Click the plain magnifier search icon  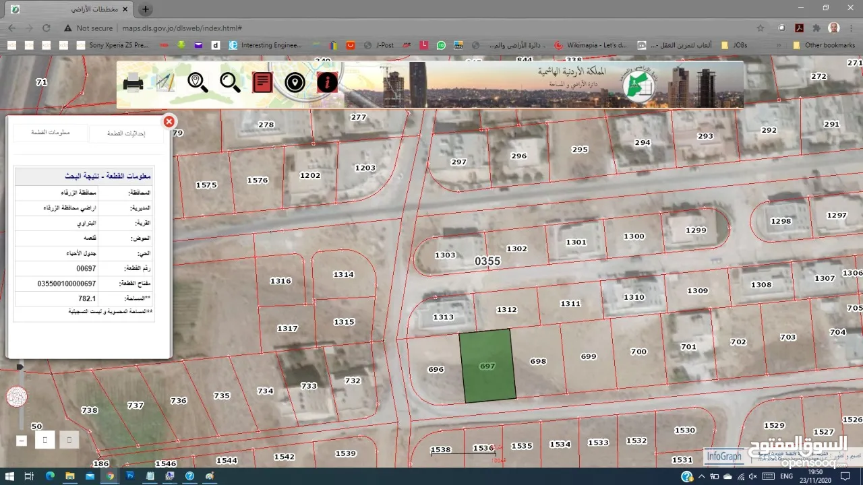230,82
